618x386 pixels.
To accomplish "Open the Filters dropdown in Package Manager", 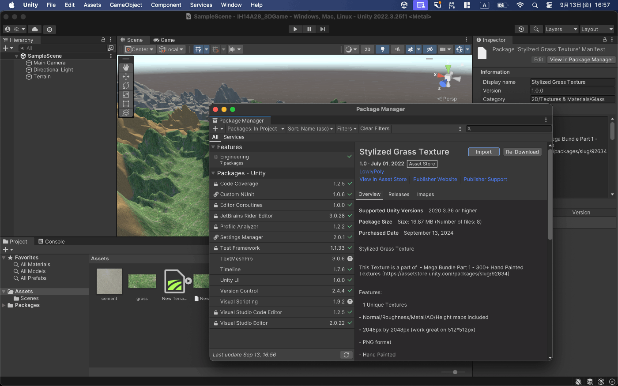I will click(347, 129).
